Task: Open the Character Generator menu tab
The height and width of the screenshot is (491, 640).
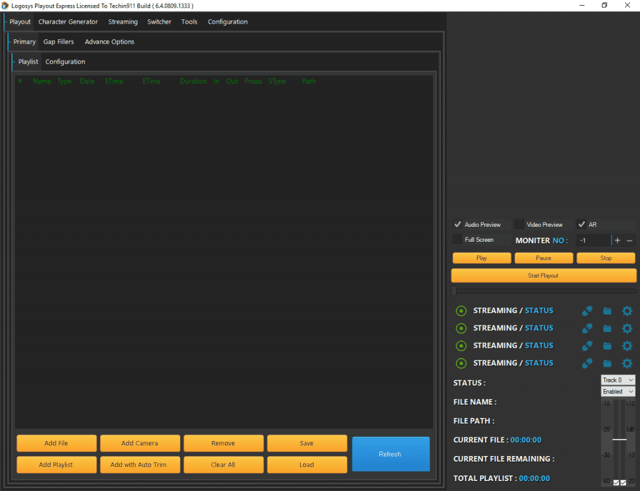Action: pos(68,22)
